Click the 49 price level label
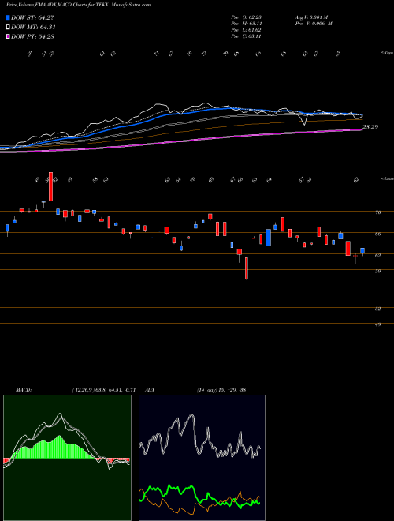The height and width of the screenshot is (521, 394). point(377,324)
